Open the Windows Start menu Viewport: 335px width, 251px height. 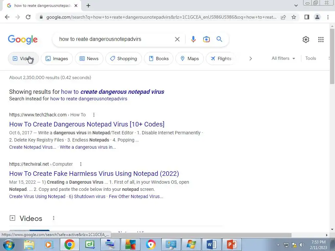(9, 244)
